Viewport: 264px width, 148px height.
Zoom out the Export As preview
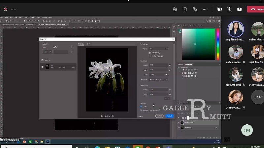102,116
